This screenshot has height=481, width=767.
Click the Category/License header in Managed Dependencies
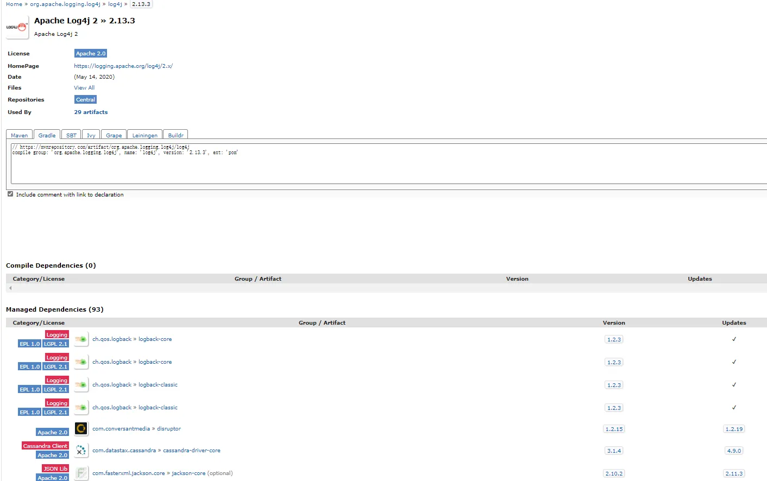pos(39,323)
